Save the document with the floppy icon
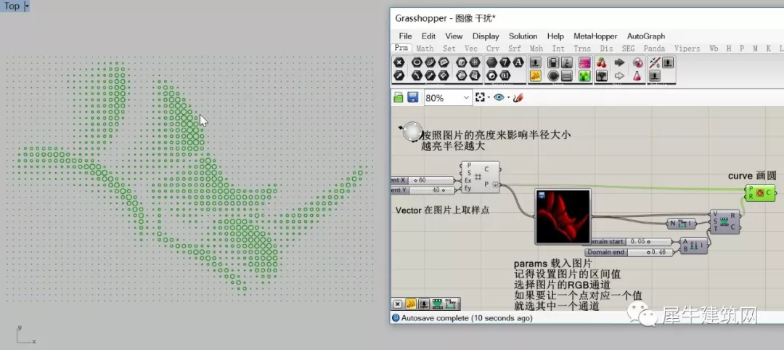The height and width of the screenshot is (350, 784). coord(413,97)
